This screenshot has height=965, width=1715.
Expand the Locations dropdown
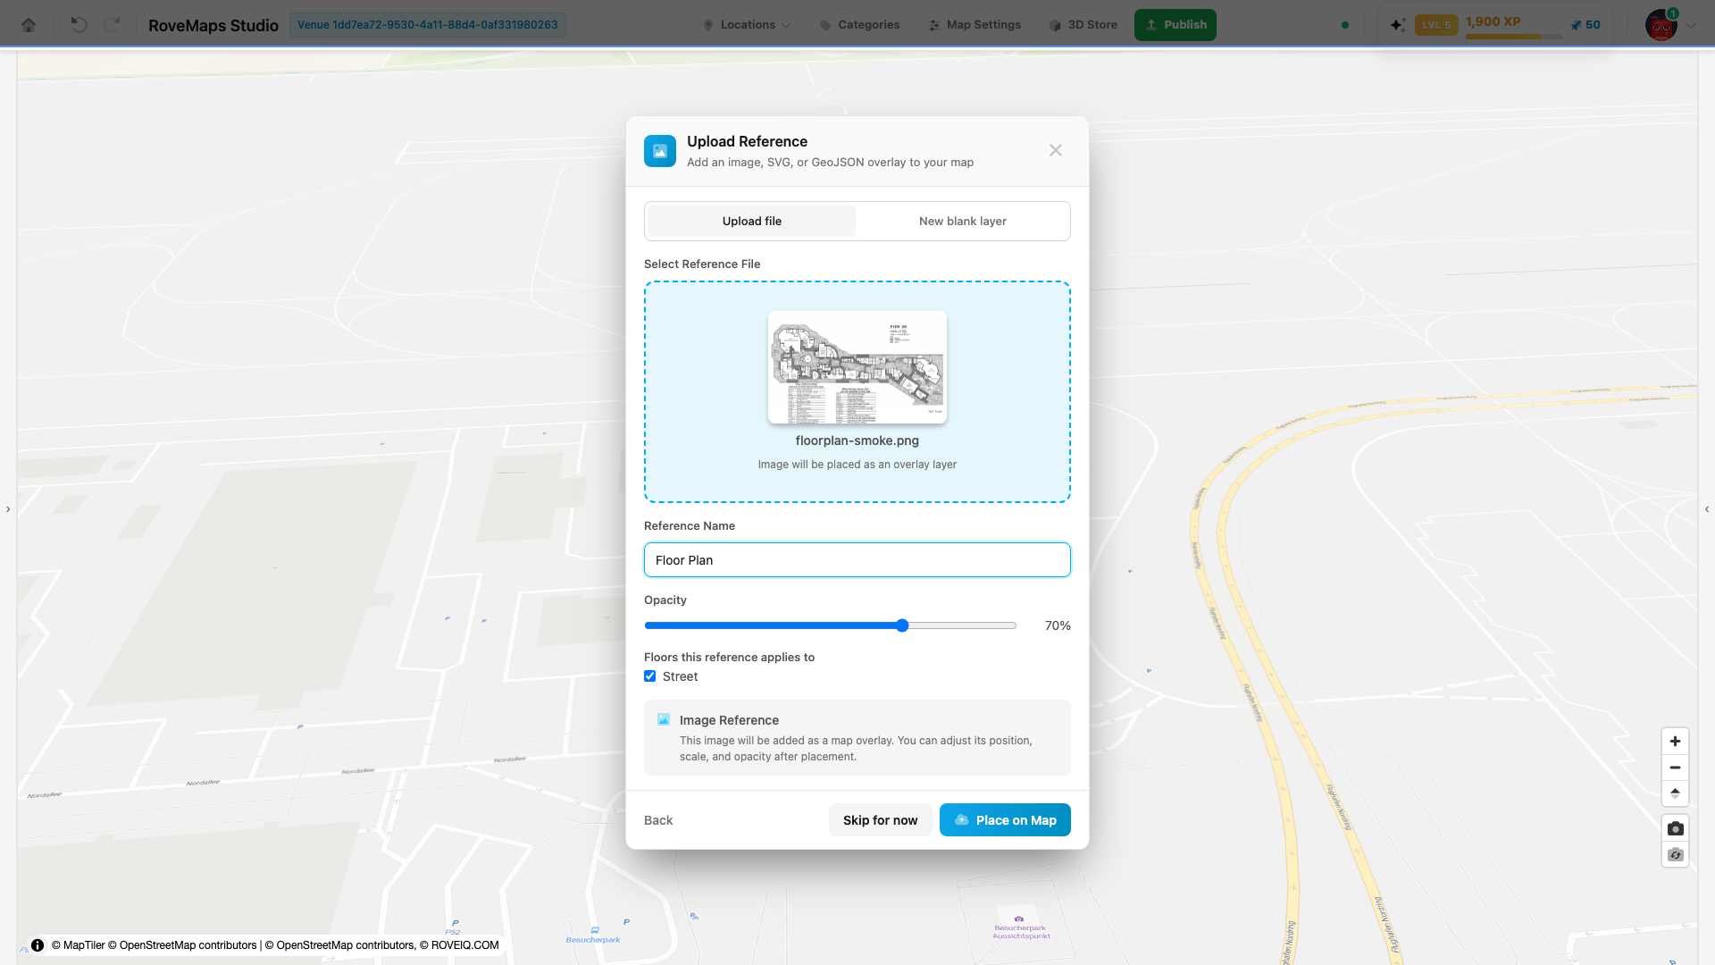pyautogui.click(x=747, y=25)
